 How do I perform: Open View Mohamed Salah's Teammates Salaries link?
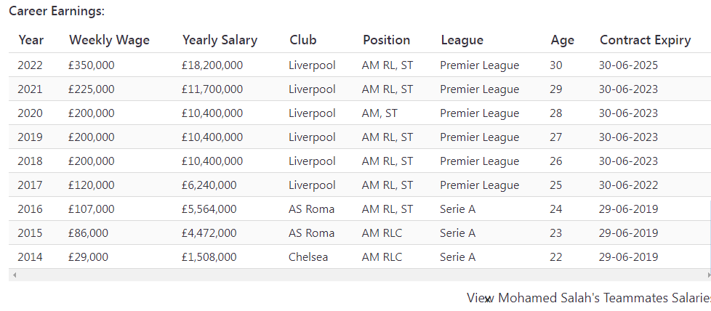coord(589,298)
